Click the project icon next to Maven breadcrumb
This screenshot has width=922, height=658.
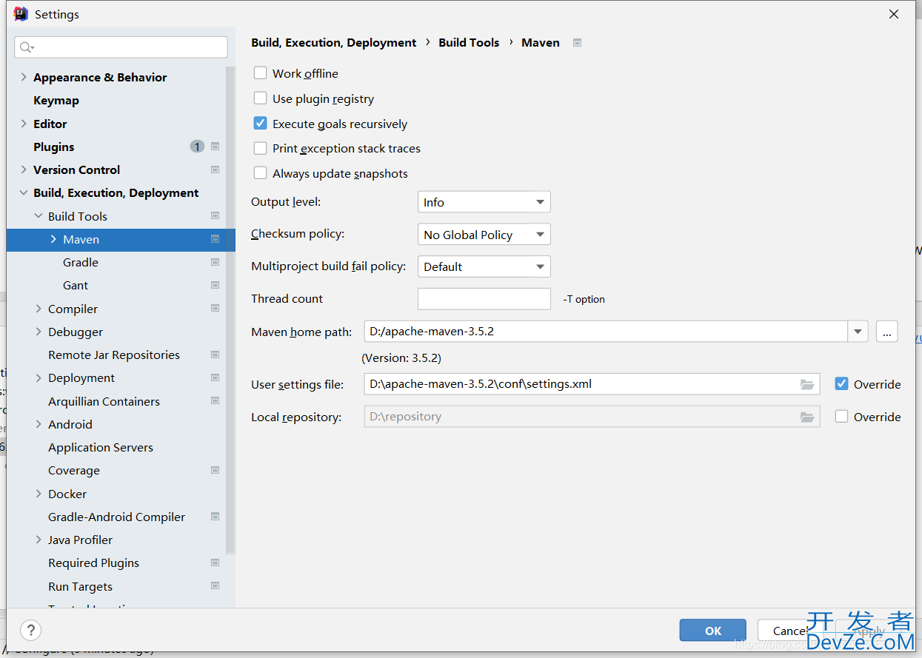[x=578, y=43]
